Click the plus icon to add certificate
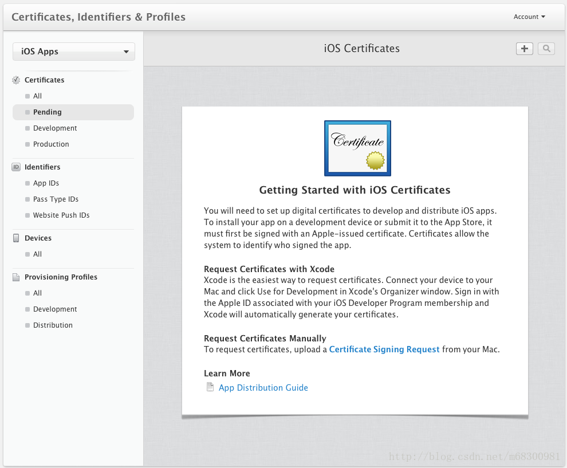The image size is (567, 468). click(524, 49)
